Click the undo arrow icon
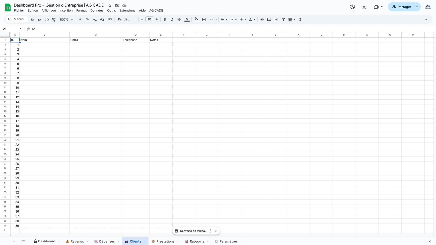The height and width of the screenshot is (245, 436). point(32,20)
